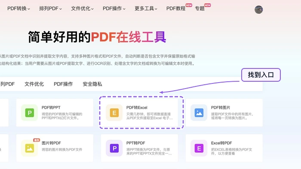301x169 pixels.
Task: Open the PDF转Excel tool title
Action: pyautogui.click(x=137, y=107)
